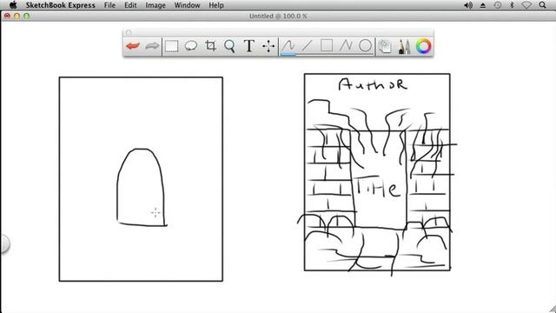
Task: Click the window resize grip corner
Action: 553,310
